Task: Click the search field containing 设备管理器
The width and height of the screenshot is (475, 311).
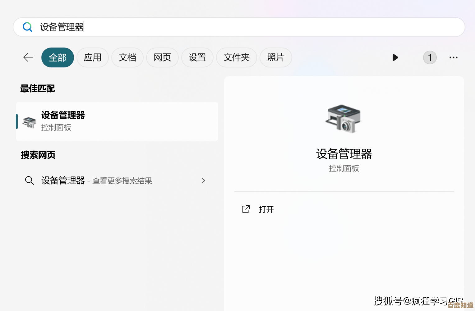Action: (236, 27)
